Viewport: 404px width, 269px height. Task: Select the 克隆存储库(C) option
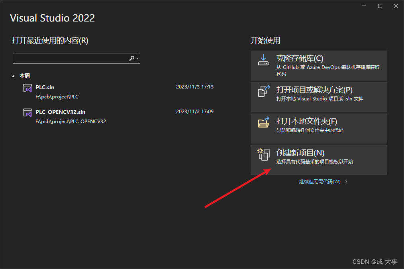[319, 65]
